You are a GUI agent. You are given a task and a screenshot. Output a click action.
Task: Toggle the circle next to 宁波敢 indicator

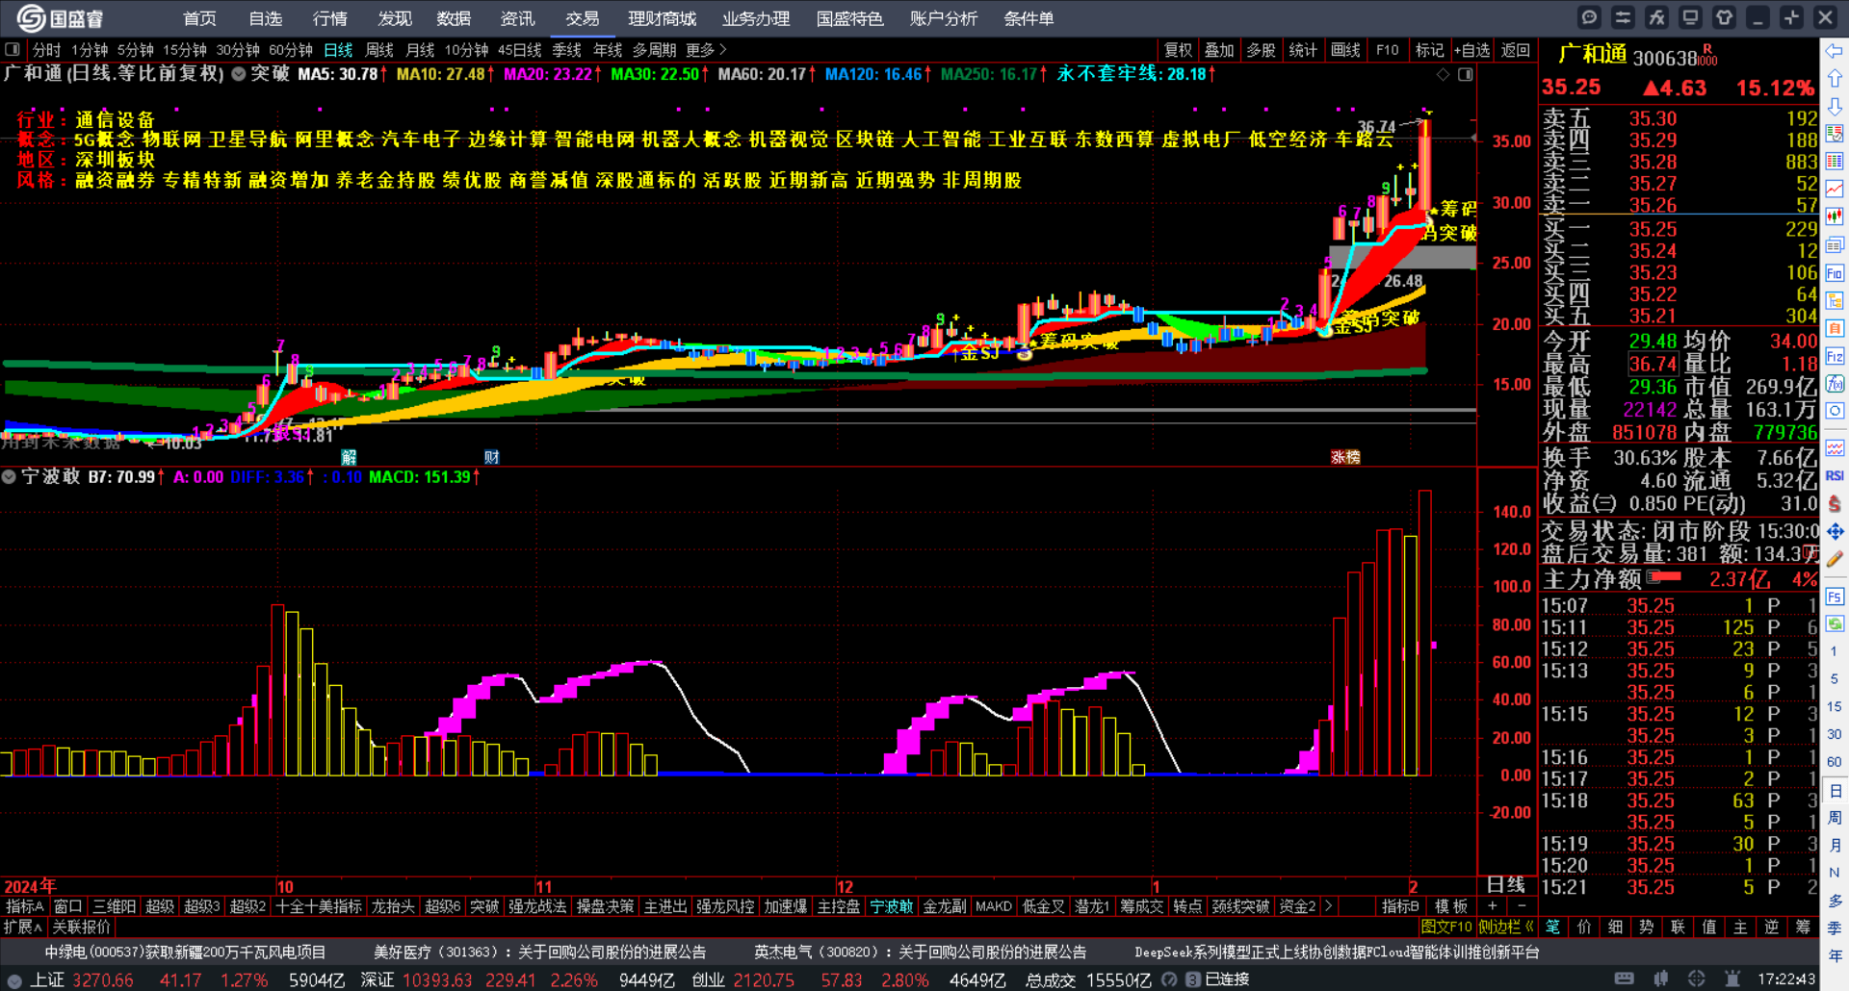pyautogui.click(x=9, y=477)
